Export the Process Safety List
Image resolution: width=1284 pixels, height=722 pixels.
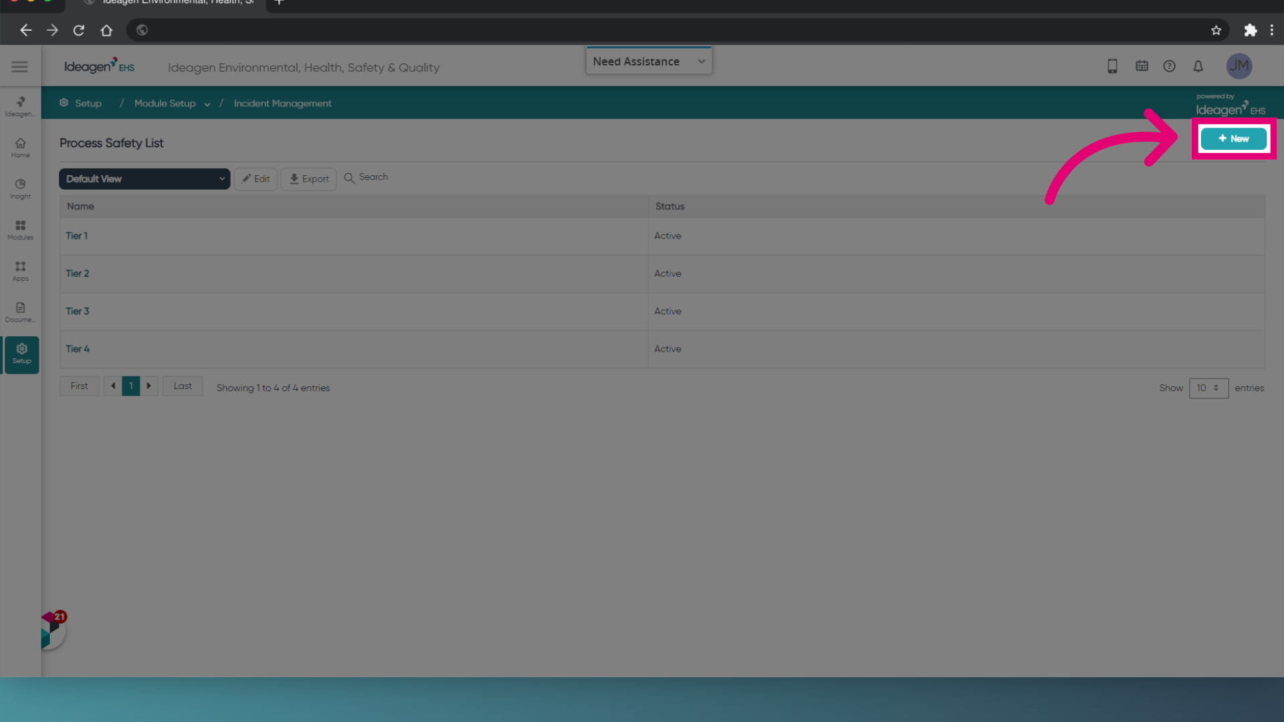pyautogui.click(x=309, y=178)
